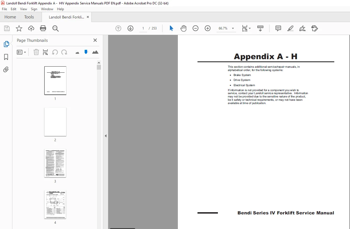Open the Help menu
This screenshot has width=350, height=229.
click(60, 9)
